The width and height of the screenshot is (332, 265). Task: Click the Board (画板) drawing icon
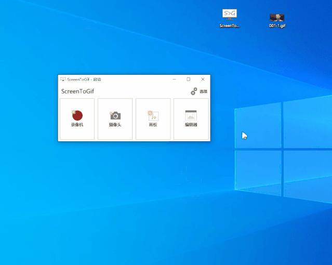(153, 115)
